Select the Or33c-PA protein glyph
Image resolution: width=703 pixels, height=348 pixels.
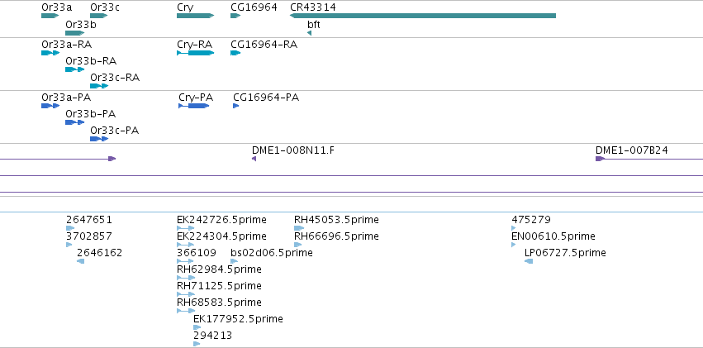pos(99,139)
